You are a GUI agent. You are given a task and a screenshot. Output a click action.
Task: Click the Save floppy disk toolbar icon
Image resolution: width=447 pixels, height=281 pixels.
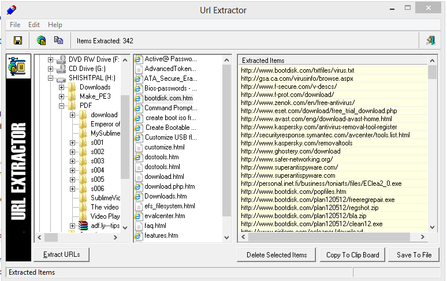point(18,40)
